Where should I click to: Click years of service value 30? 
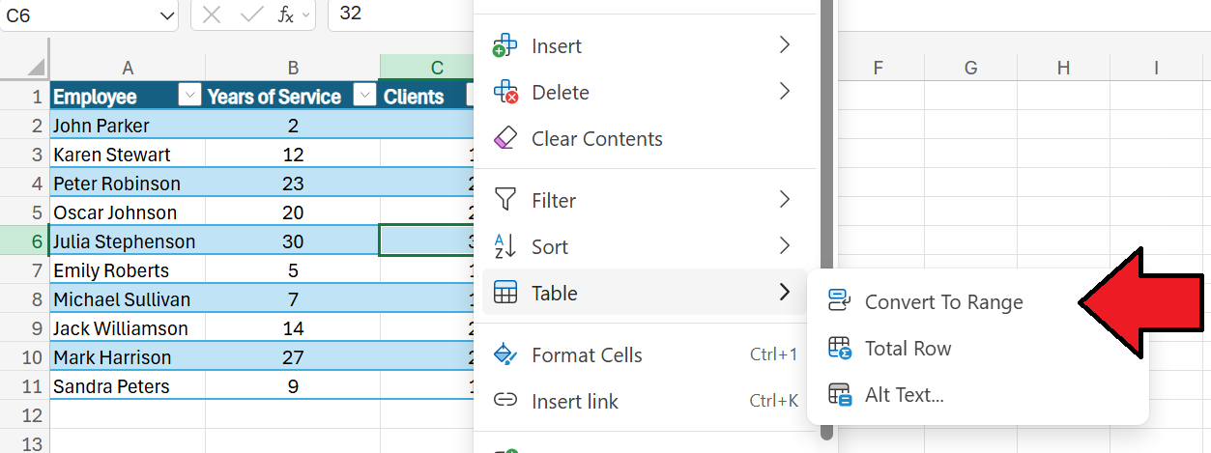(293, 241)
